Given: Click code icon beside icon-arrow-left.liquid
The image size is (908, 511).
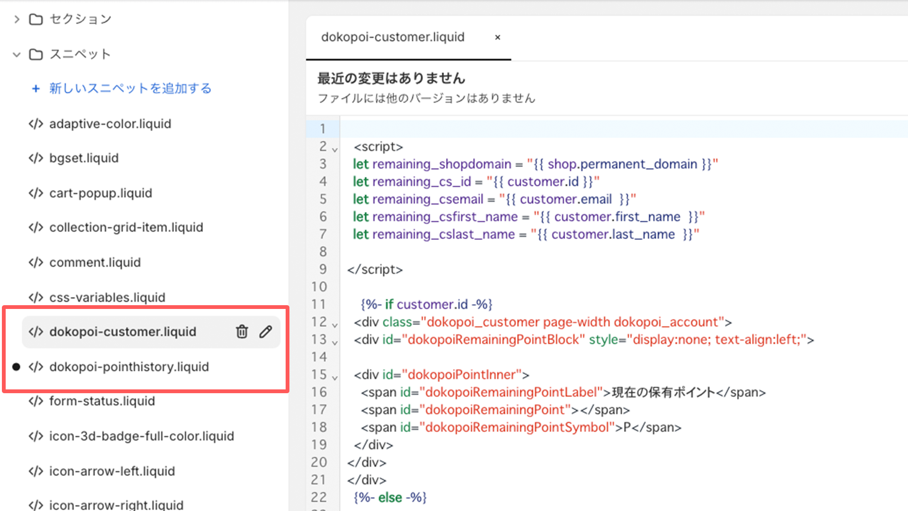Looking at the screenshot, I should [x=36, y=471].
